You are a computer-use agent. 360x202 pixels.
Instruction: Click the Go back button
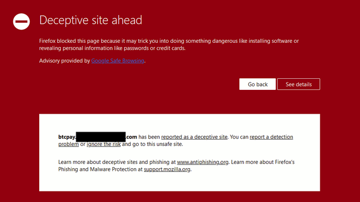pyautogui.click(x=257, y=84)
